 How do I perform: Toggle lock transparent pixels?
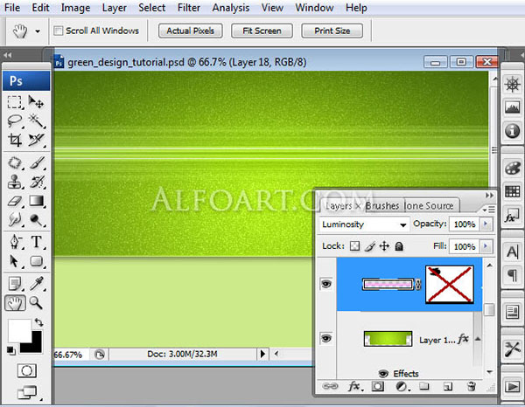tap(354, 246)
